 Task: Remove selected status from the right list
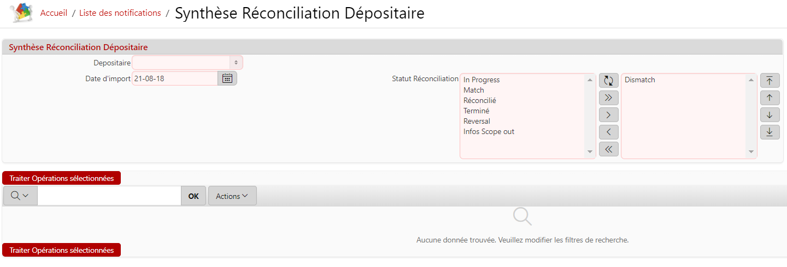(608, 131)
